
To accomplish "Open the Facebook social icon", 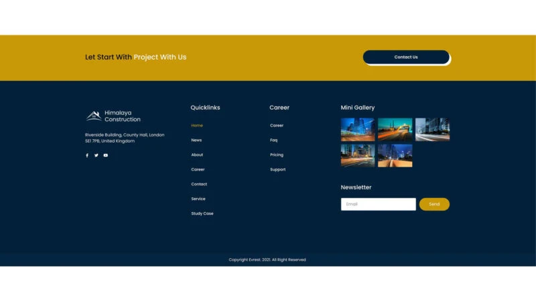I will click(x=87, y=155).
